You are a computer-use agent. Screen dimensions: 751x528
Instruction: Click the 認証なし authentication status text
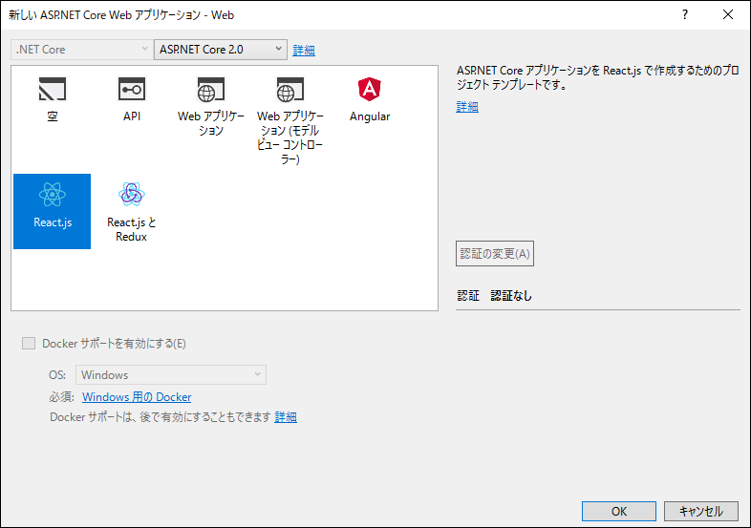pyautogui.click(x=511, y=295)
